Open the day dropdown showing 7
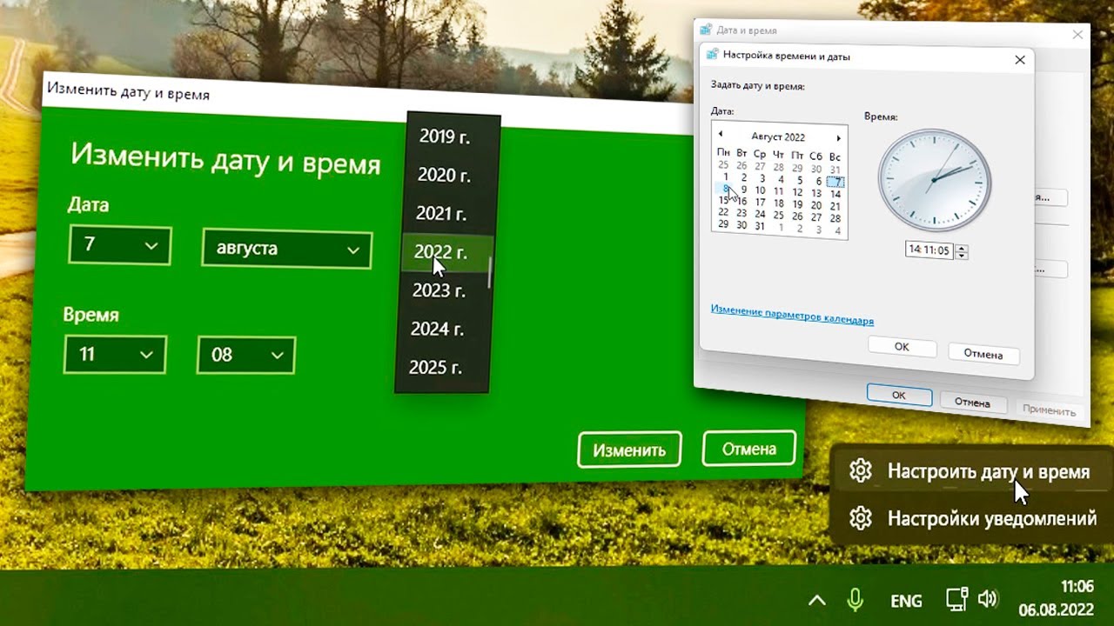 120,245
